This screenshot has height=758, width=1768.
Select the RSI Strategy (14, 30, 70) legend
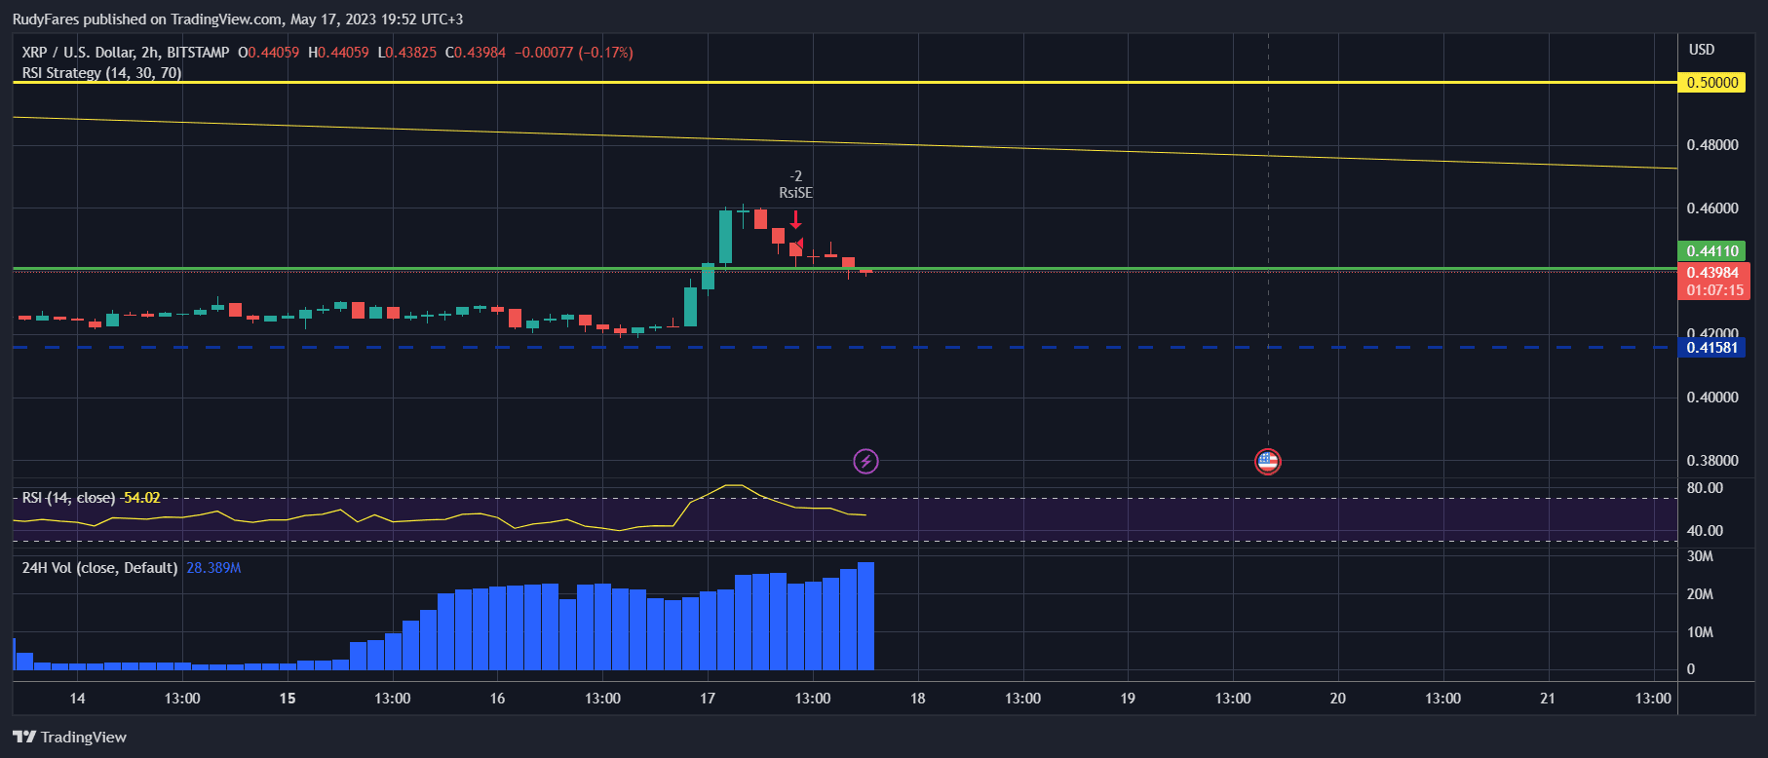tap(101, 73)
